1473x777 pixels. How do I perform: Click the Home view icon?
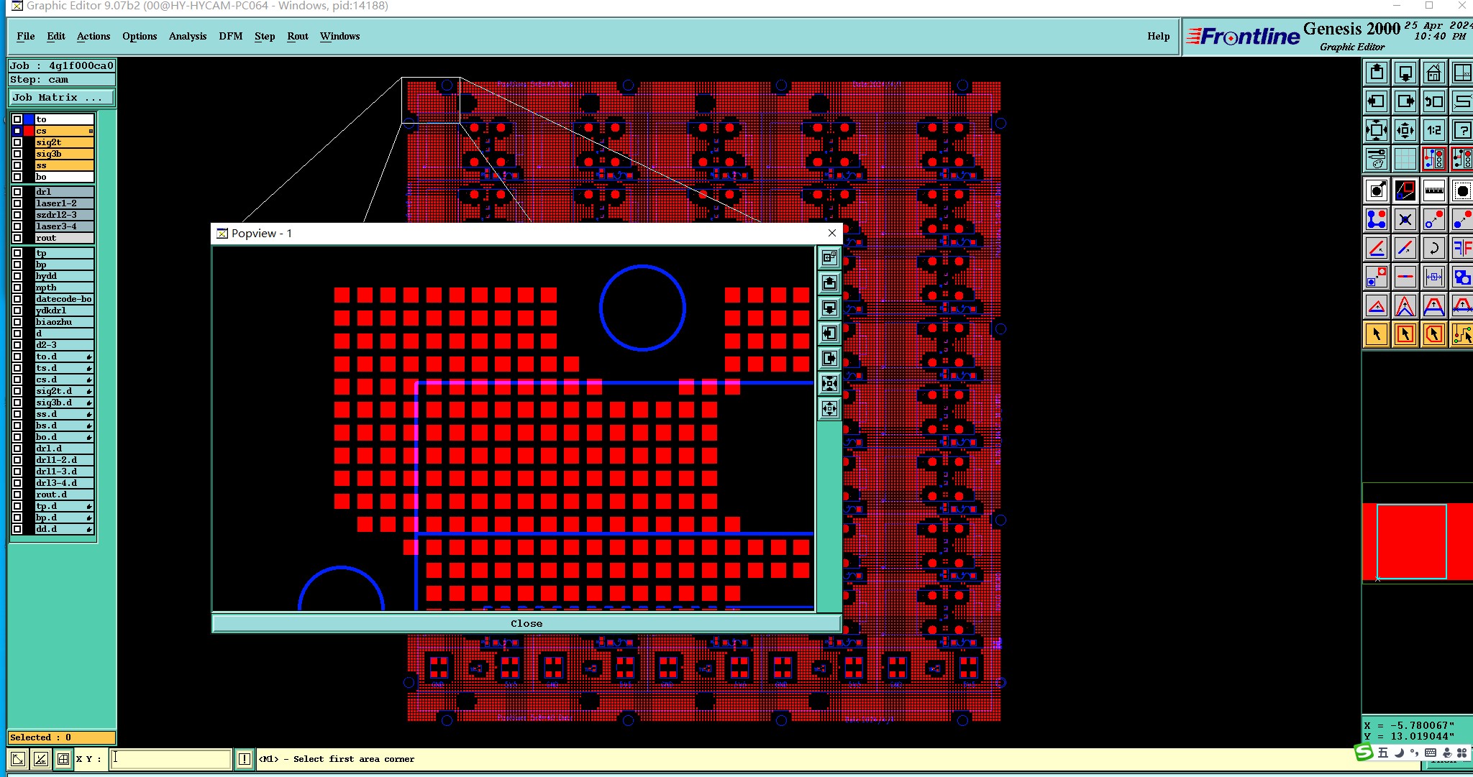point(1433,73)
